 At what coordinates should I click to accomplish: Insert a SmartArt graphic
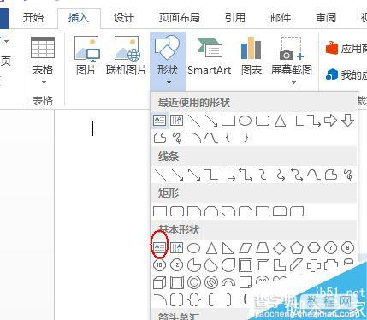(210, 56)
